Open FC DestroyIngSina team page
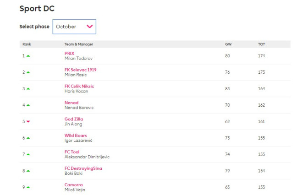This screenshot has height=195, width=307. (x=83, y=168)
